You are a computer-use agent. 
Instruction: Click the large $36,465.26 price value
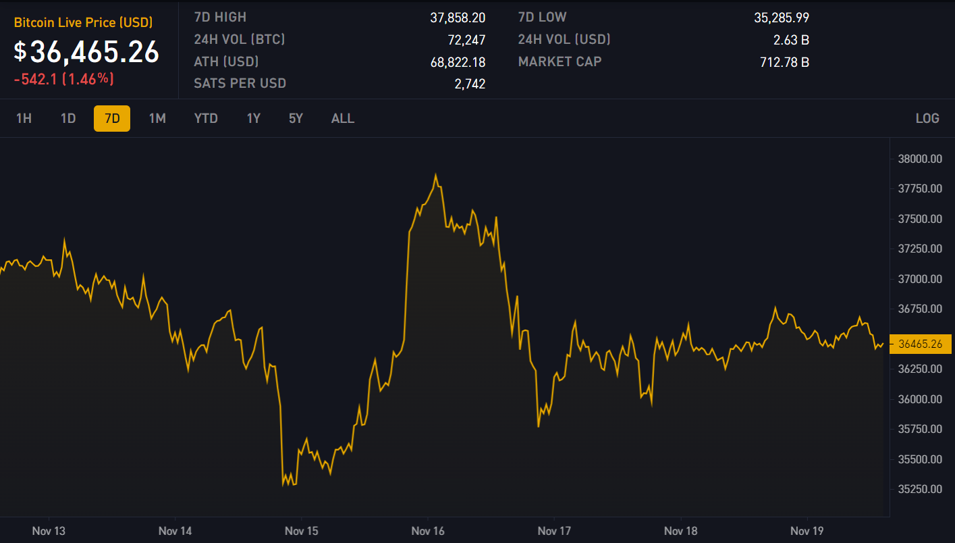87,52
